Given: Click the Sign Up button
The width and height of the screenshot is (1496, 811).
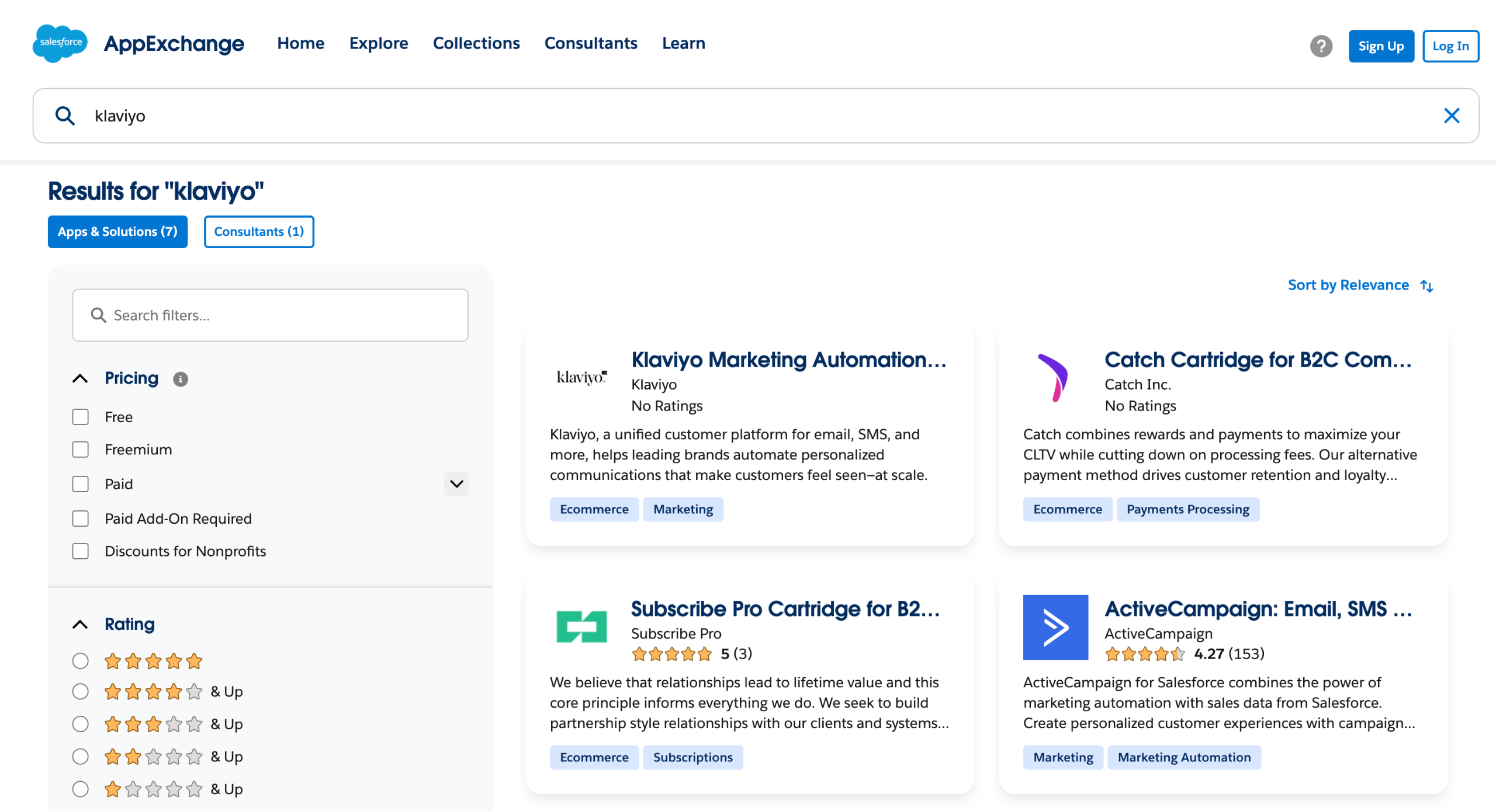Looking at the screenshot, I should coord(1380,46).
